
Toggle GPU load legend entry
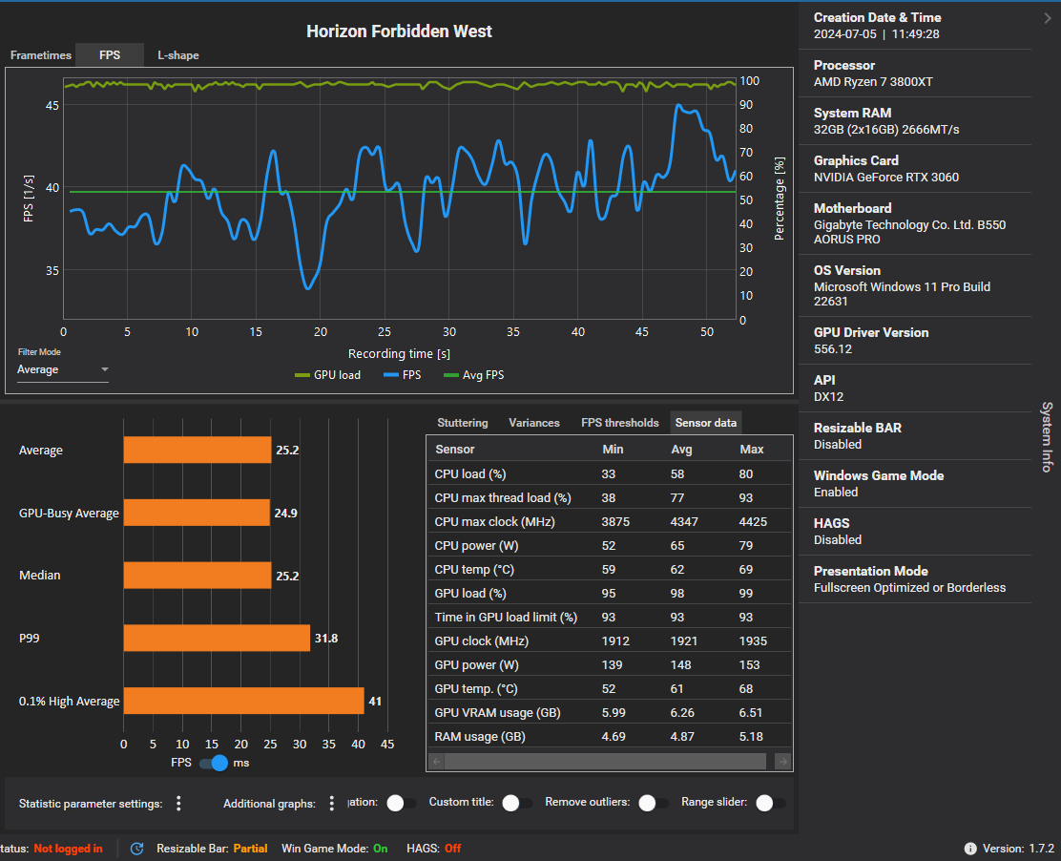[328, 375]
